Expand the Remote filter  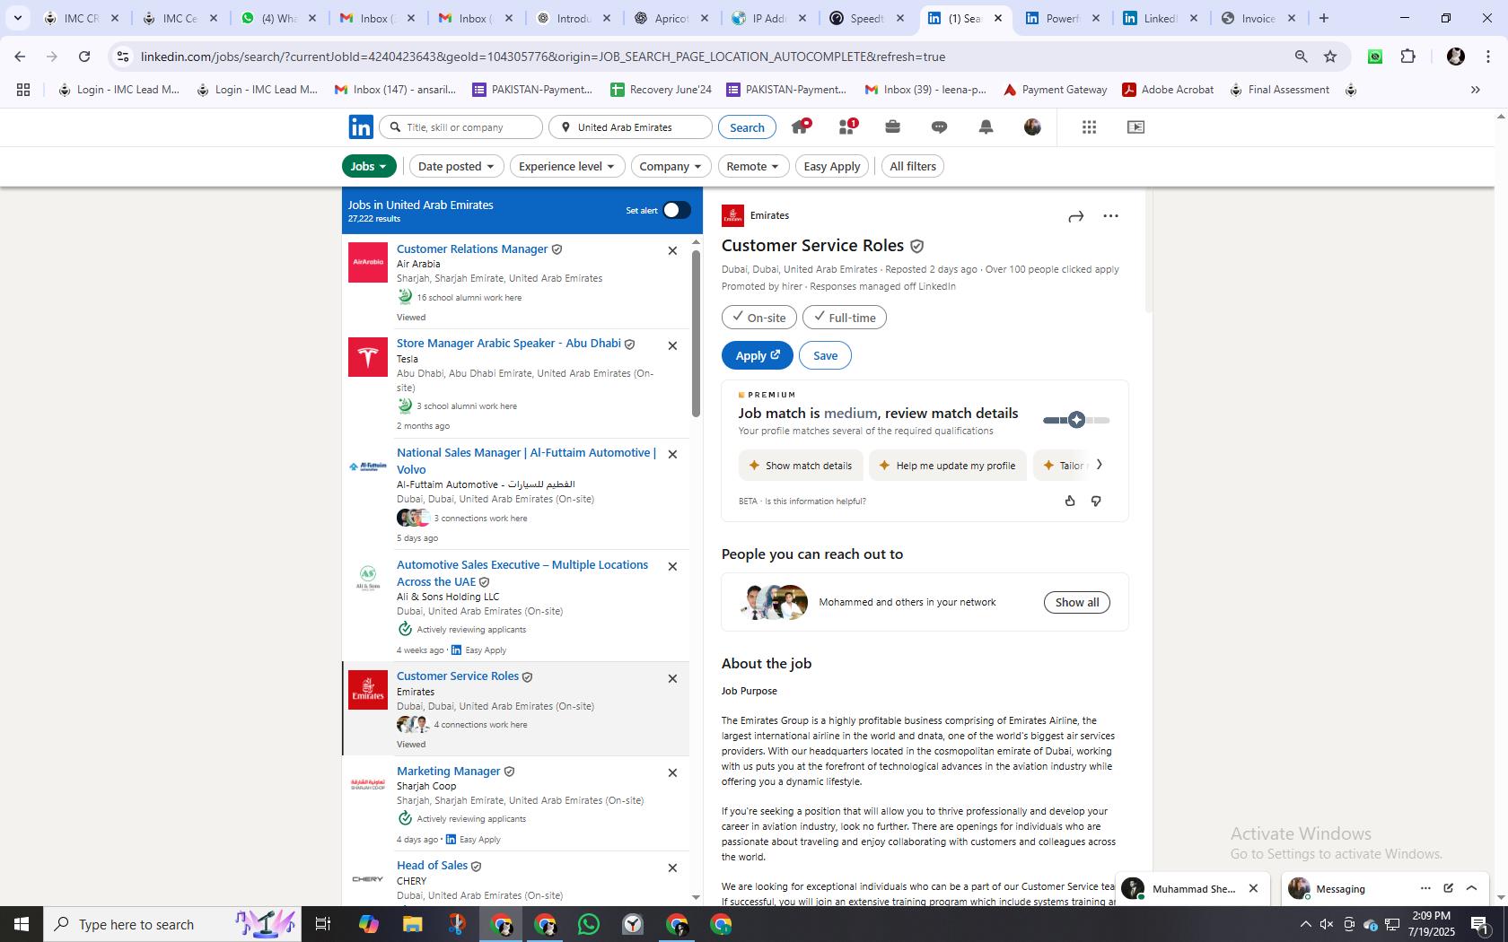[753, 166]
